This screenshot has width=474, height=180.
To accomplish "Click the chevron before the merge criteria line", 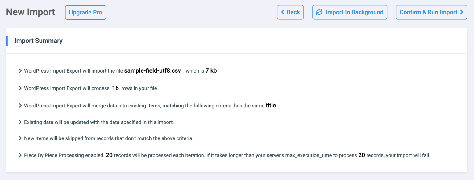I will coord(20,105).
